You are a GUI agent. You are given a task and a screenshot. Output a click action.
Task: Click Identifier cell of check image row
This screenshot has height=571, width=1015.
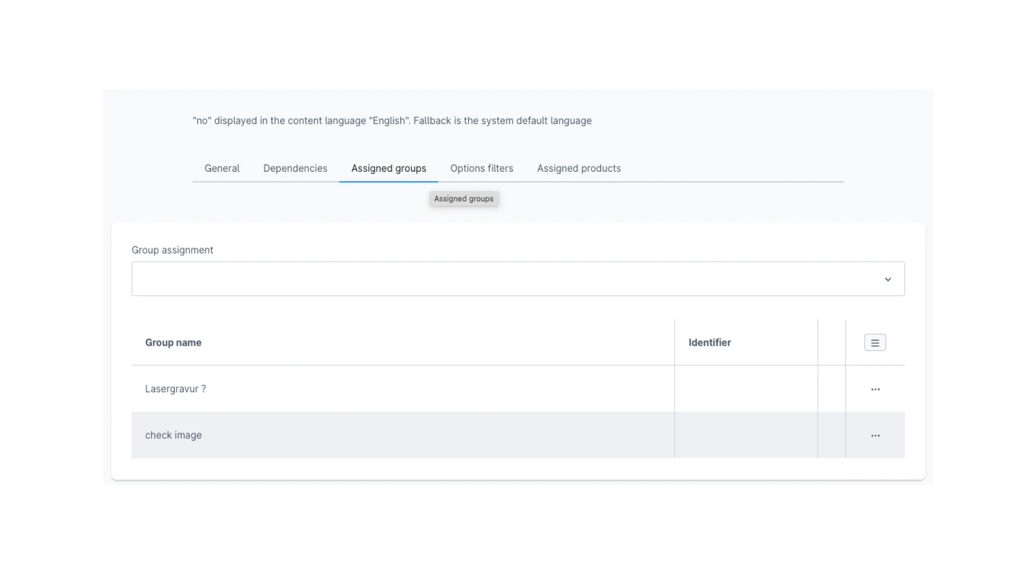click(745, 435)
